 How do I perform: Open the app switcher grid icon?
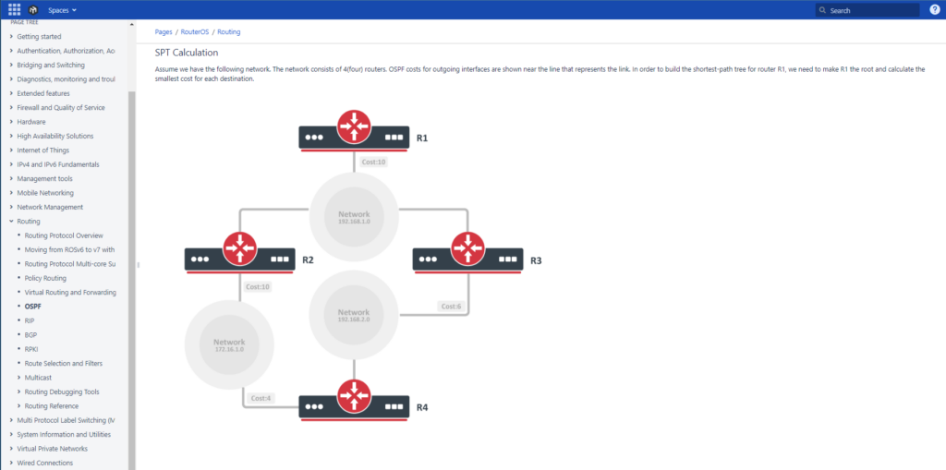click(x=15, y=9)
